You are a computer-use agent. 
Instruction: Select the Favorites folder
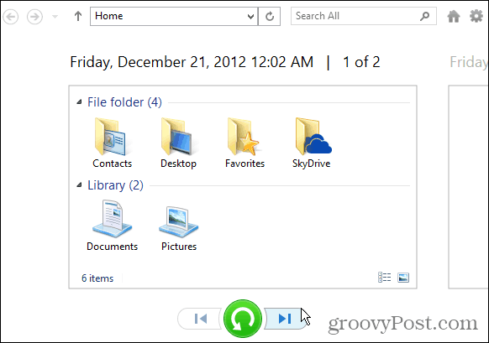pyautogui.click(x=244, y=143)
